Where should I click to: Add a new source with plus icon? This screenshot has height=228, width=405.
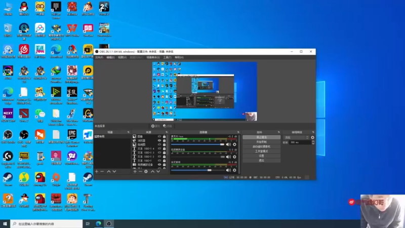[135, 171]
